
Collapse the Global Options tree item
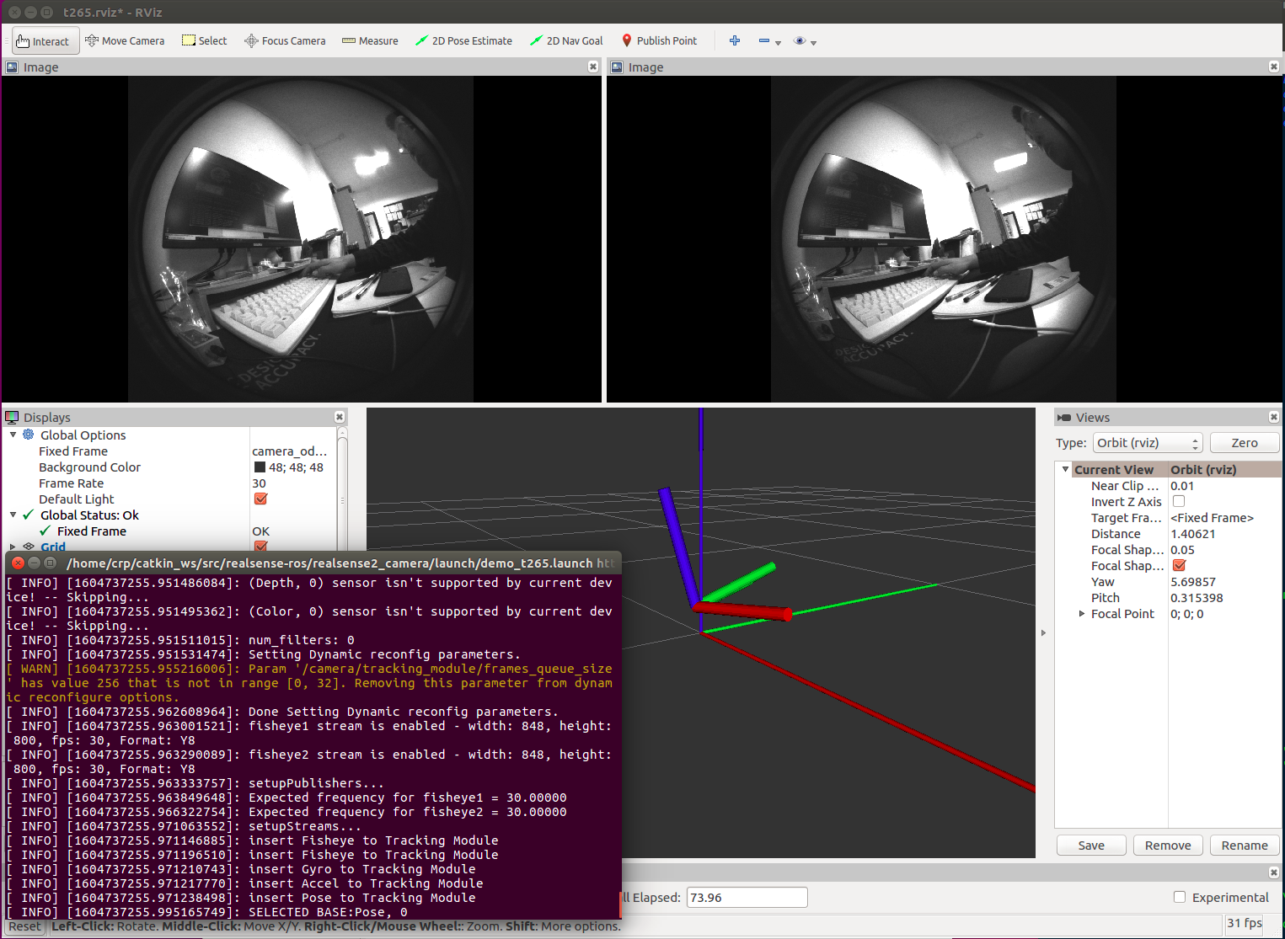(x=13, y=435)
